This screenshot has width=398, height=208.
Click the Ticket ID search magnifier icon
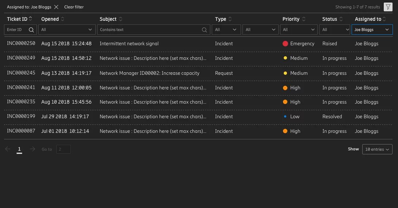[x=31, y=30]
